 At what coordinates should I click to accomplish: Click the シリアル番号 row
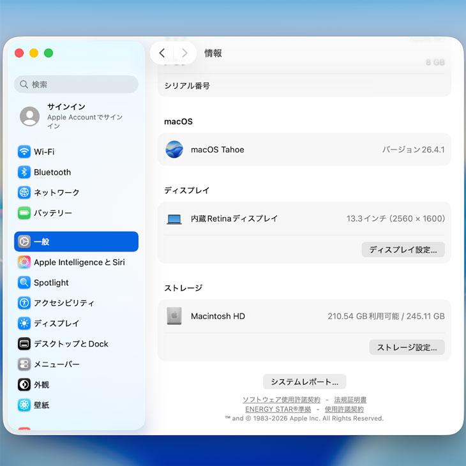click(x=304, y=86)
